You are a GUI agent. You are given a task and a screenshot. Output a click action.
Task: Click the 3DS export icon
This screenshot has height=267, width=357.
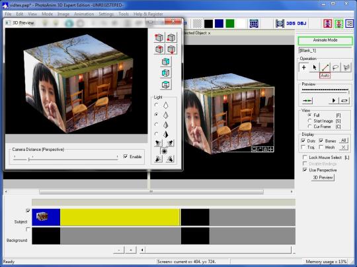tap(290, 23)
